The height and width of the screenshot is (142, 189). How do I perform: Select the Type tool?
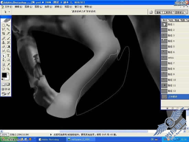(x=8, y=56)
